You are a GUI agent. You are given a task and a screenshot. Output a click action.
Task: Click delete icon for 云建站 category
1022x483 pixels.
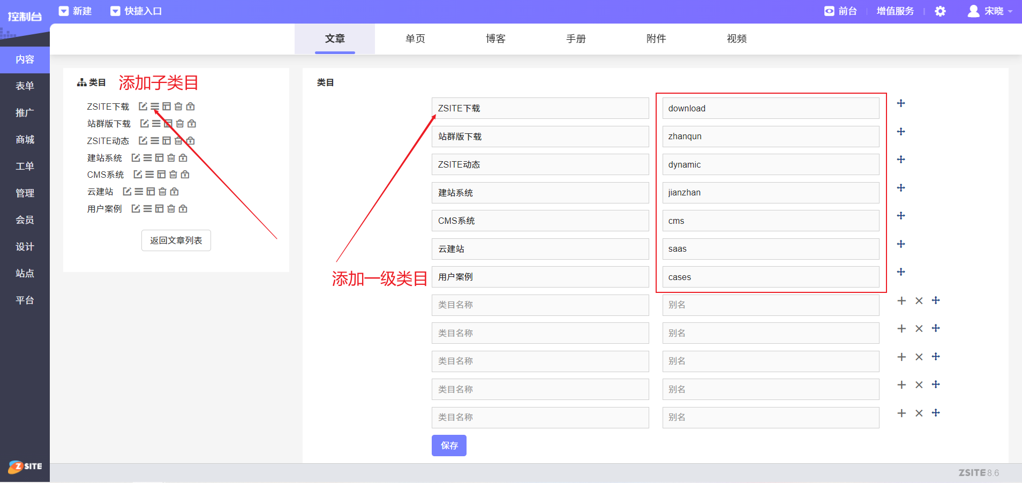coord(162,192)
